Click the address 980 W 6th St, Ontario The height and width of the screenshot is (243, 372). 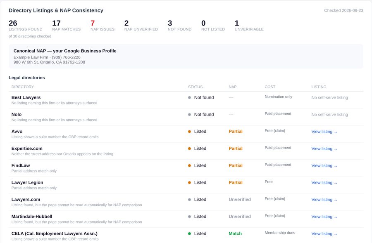tap(49, 62)
